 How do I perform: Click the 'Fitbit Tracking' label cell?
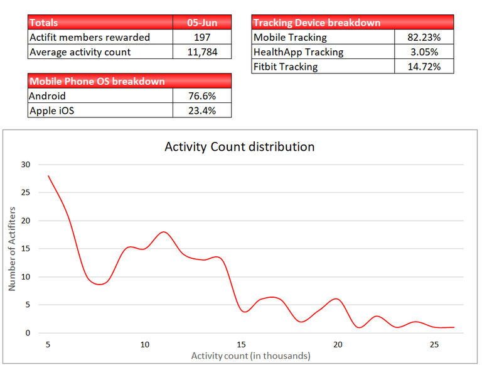click(x=323, y=66)
